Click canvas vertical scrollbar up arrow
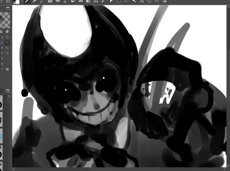Screen dimensions: 230x171 [228, 6]
